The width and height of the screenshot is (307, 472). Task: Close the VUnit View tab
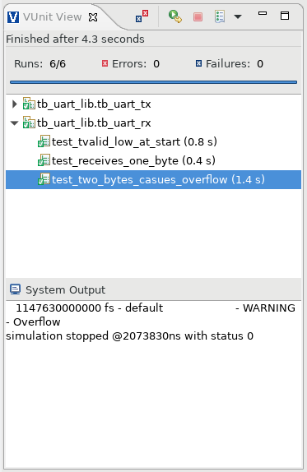coord(93,17)
